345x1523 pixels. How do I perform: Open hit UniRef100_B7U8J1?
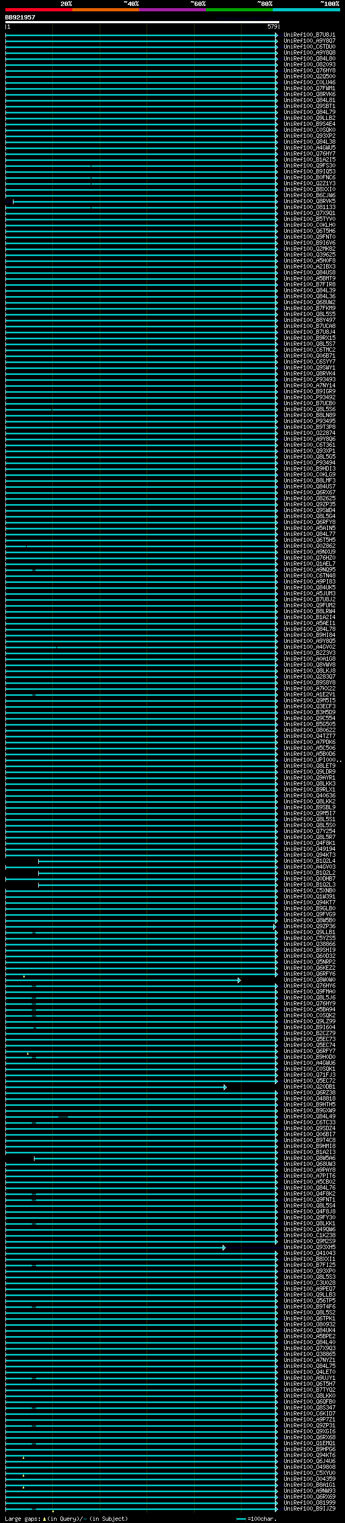(x=309, y=35)
